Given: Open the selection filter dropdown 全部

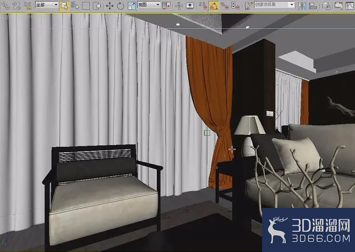Looking at the screenshot, I should [47, 5].
